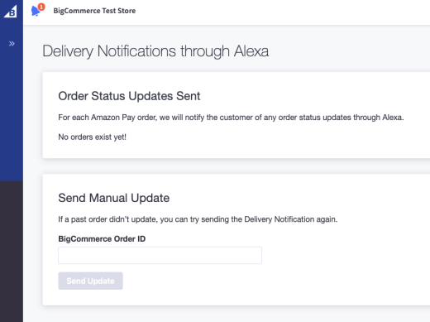This screenshot has width=430, height=322.
Task: Click the Order Status Updates Sent heading
Action: click(x=129, y=96)
